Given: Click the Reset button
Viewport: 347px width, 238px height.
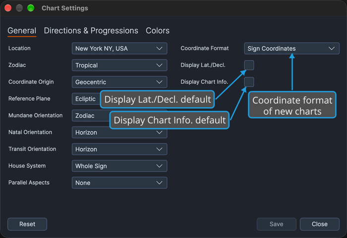Looking at the screenshot, I should pyautogui.click(x=27, y=224).
